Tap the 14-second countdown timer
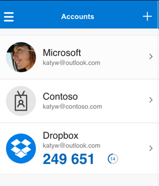Image resolution: width=159 pixels, height=186 pixels. pyautogui.click(x=113, y=159)
